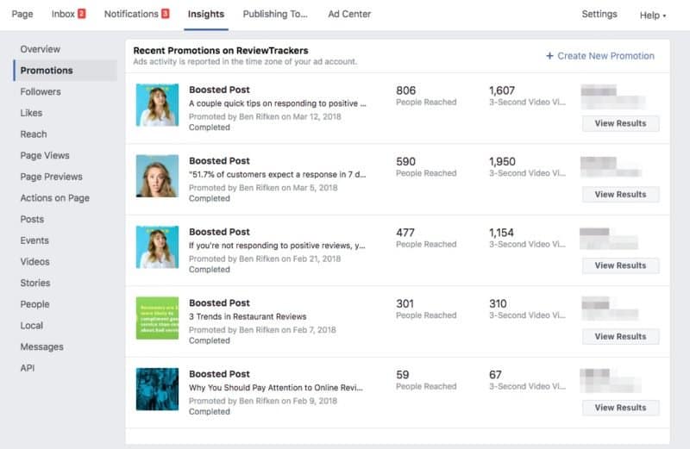This screenshot has width=690, height=449.
Task: Click 'Promoted by Ben Rifken on Mar 5, 2018'
Action: [x=263, y=188]
